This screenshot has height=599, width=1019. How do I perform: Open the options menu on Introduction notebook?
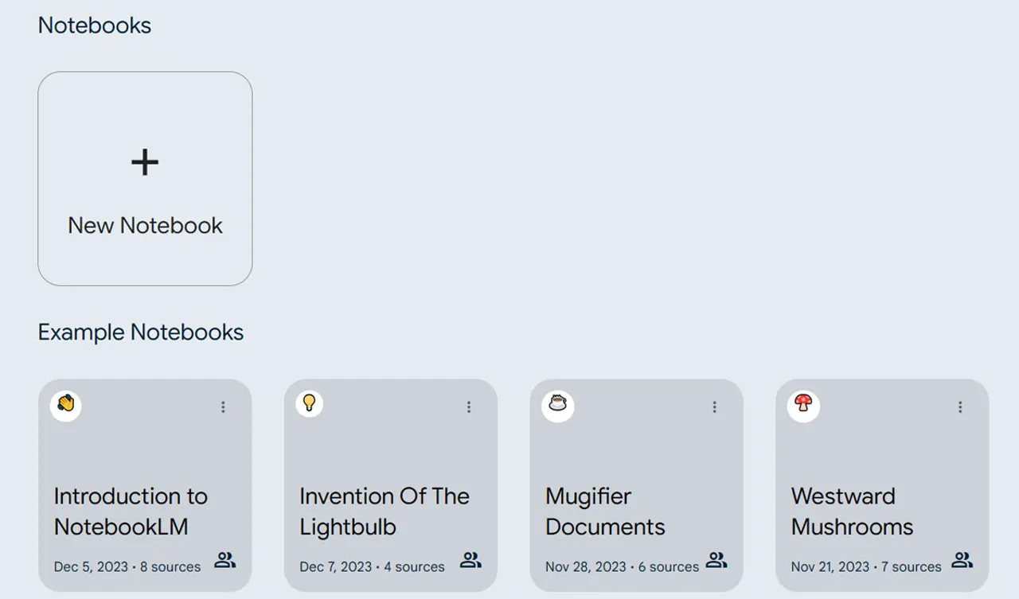pos(223,406)
